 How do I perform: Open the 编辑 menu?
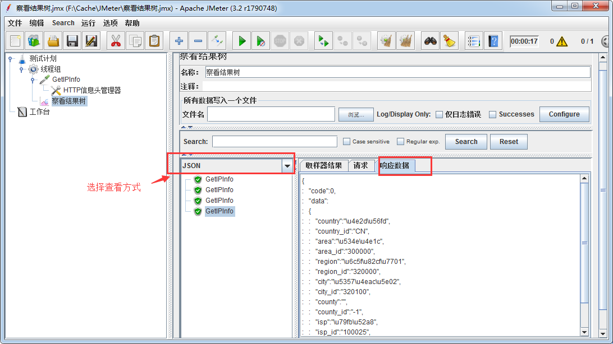point(36,23)
